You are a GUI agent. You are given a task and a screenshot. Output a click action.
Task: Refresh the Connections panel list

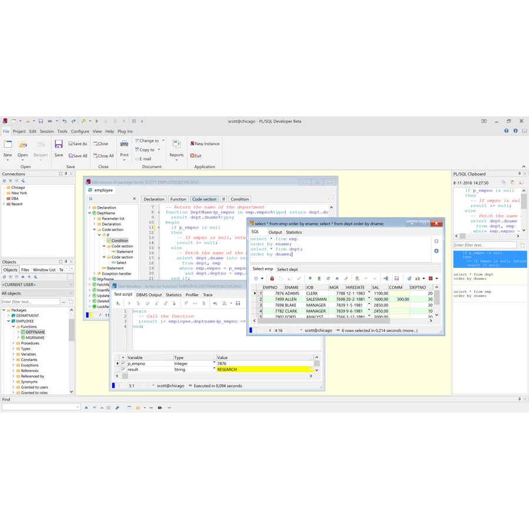(4, 181)
